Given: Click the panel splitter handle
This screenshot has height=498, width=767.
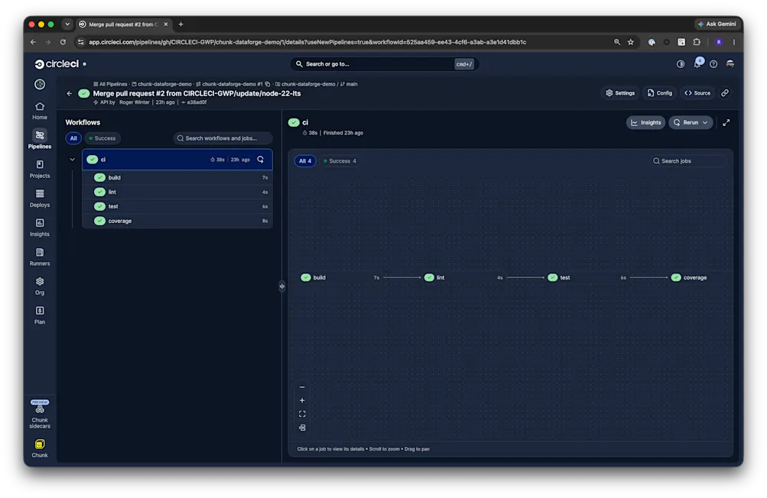Looking at the screenshot, I should click(x=282, y=286).
